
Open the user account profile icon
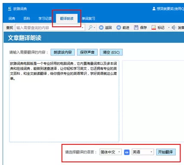154,9
